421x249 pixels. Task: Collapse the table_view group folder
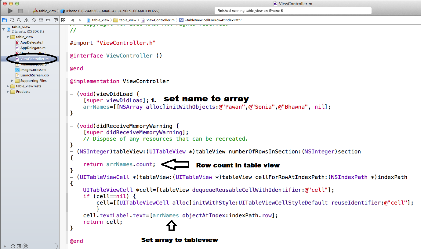click(8, 37)
